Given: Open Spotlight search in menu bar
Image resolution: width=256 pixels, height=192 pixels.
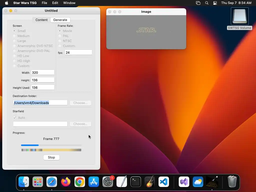Looking at the screenshot, I should (207, 3).
